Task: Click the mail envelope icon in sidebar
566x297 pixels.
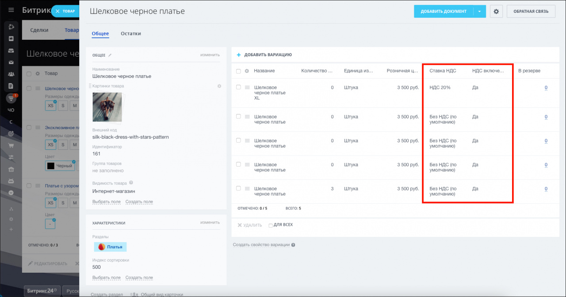Action: (11, 62)
